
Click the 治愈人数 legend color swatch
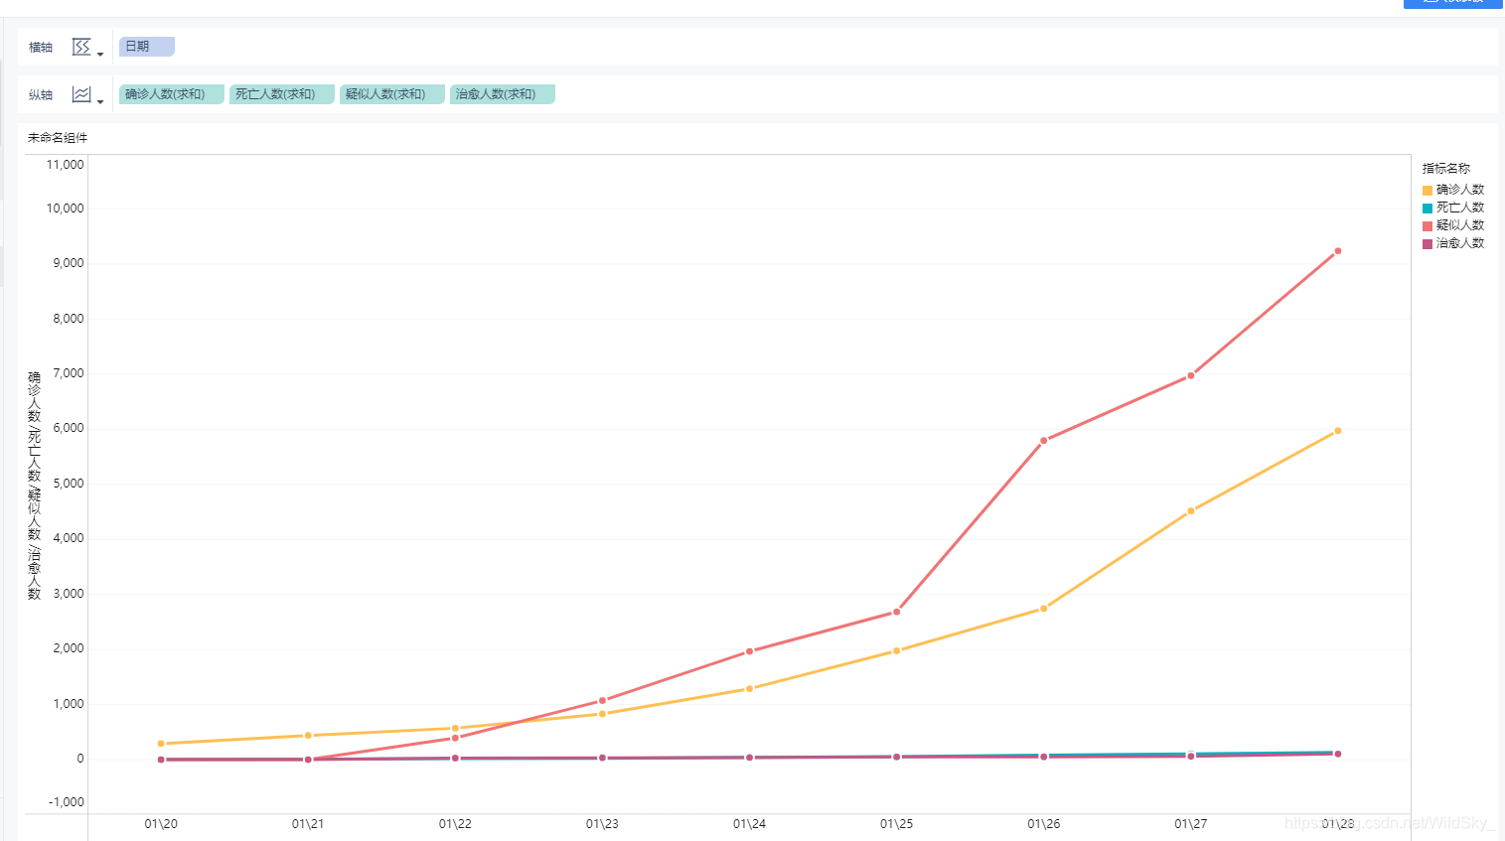pos(1428,244)
